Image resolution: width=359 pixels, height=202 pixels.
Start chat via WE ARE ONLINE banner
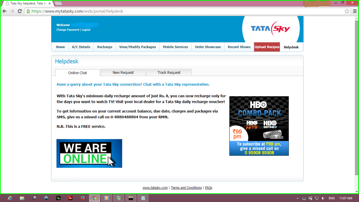[x=89, y=153]
